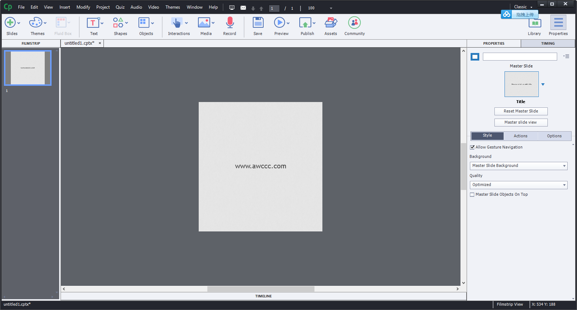Open the File menu

pos(21,7)
